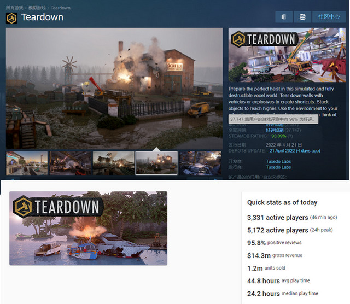Screen dimensions: 350x304
Task: Click the Teardown boat explosion banner image
Action: (89, 229)
